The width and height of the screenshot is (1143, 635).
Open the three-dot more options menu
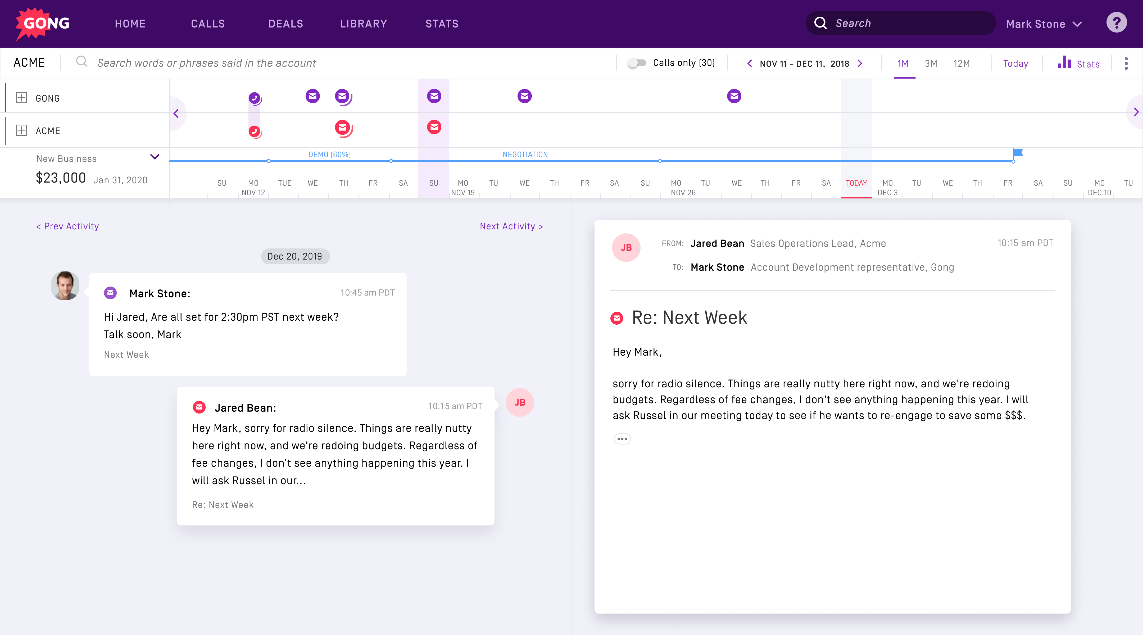point(1126,63)
